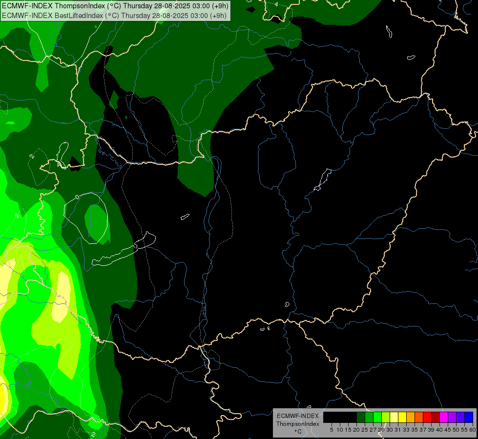Click the bright yellow 31-33 legend swatch

click(402, 418)
